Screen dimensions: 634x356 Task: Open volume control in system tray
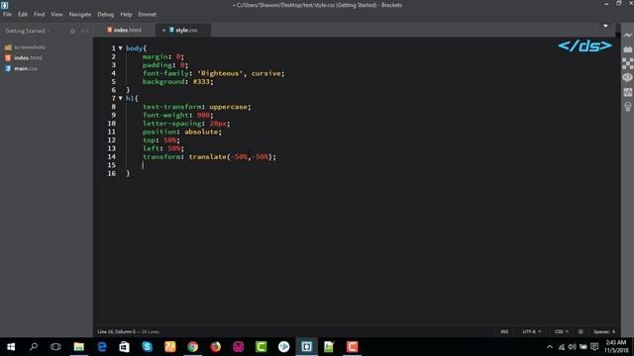pos(572,347)
